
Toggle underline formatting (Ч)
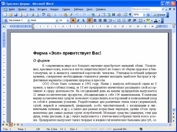tap(83, 21)
